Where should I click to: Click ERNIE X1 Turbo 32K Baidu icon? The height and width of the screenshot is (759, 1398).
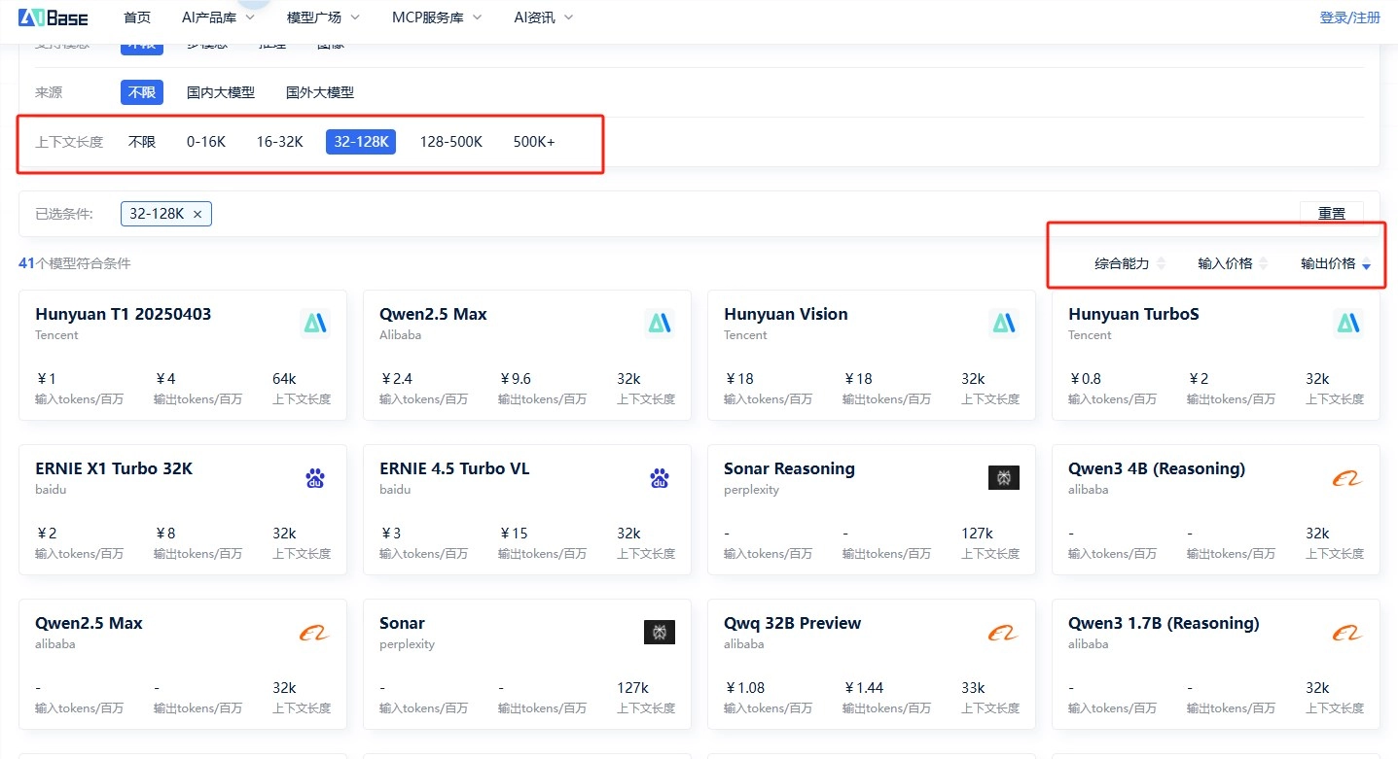coord(315,478)
